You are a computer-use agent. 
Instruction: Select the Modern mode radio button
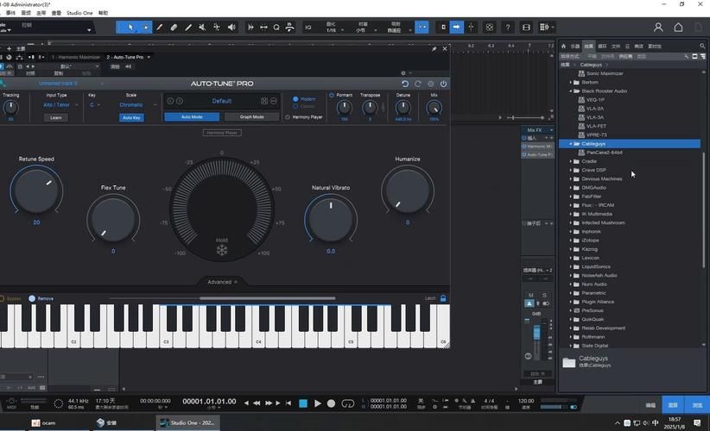(295, 99)
